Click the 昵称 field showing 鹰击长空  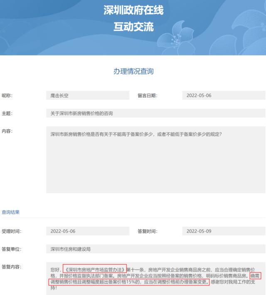[x=88, y=95]
